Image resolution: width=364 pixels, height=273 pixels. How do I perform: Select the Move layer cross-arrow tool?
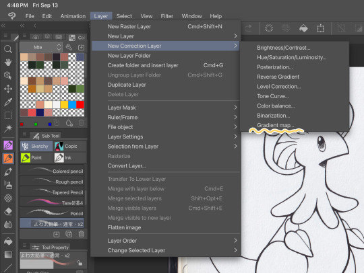(8, 89)
